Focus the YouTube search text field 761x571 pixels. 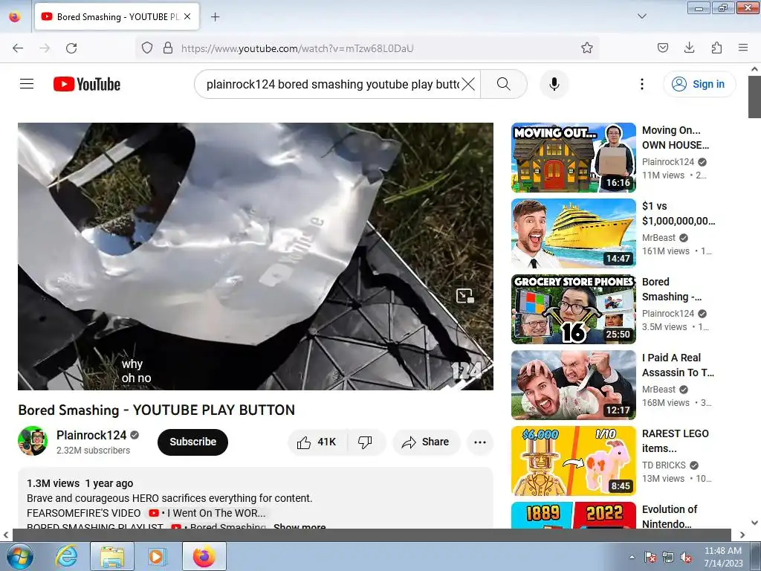pyautogui.click(x=332, y=84)
